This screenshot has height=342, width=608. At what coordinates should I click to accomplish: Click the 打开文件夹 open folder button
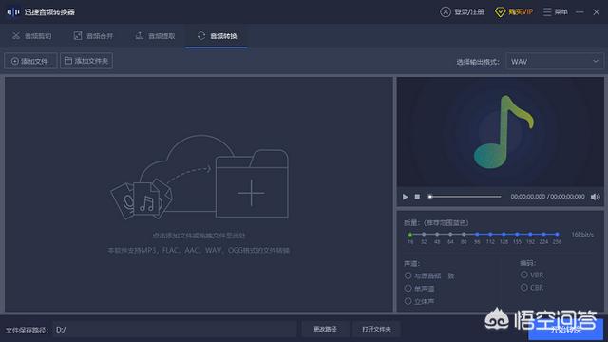(376, 330)
